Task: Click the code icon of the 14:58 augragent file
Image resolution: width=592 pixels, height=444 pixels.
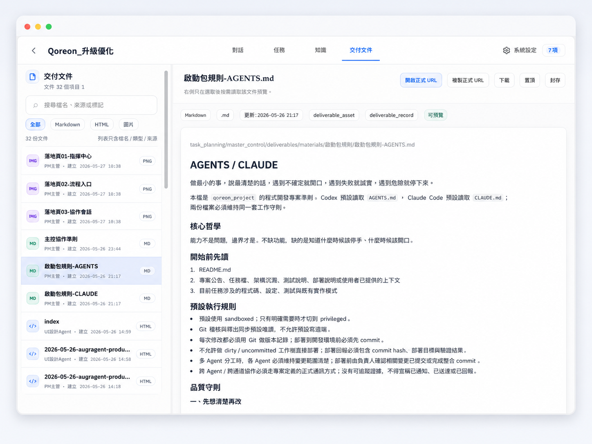Action: pos(33,354)
